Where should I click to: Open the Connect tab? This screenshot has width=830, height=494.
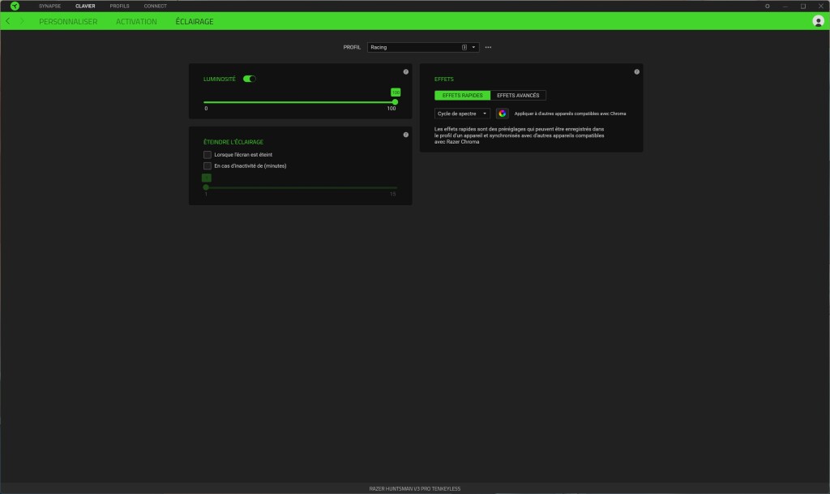click(x=155, y=6)
